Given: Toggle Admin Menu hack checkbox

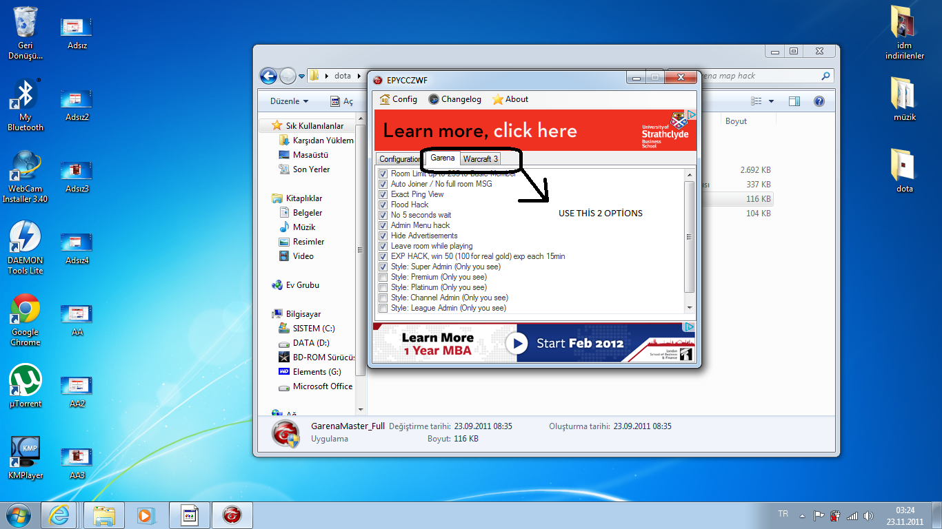Looking at the screenshot, I should [x=383, y=225].
